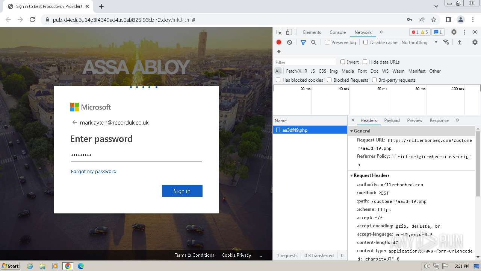Check 3rd-party requests checkbox
481x271 pixels.
coord(374,80)
